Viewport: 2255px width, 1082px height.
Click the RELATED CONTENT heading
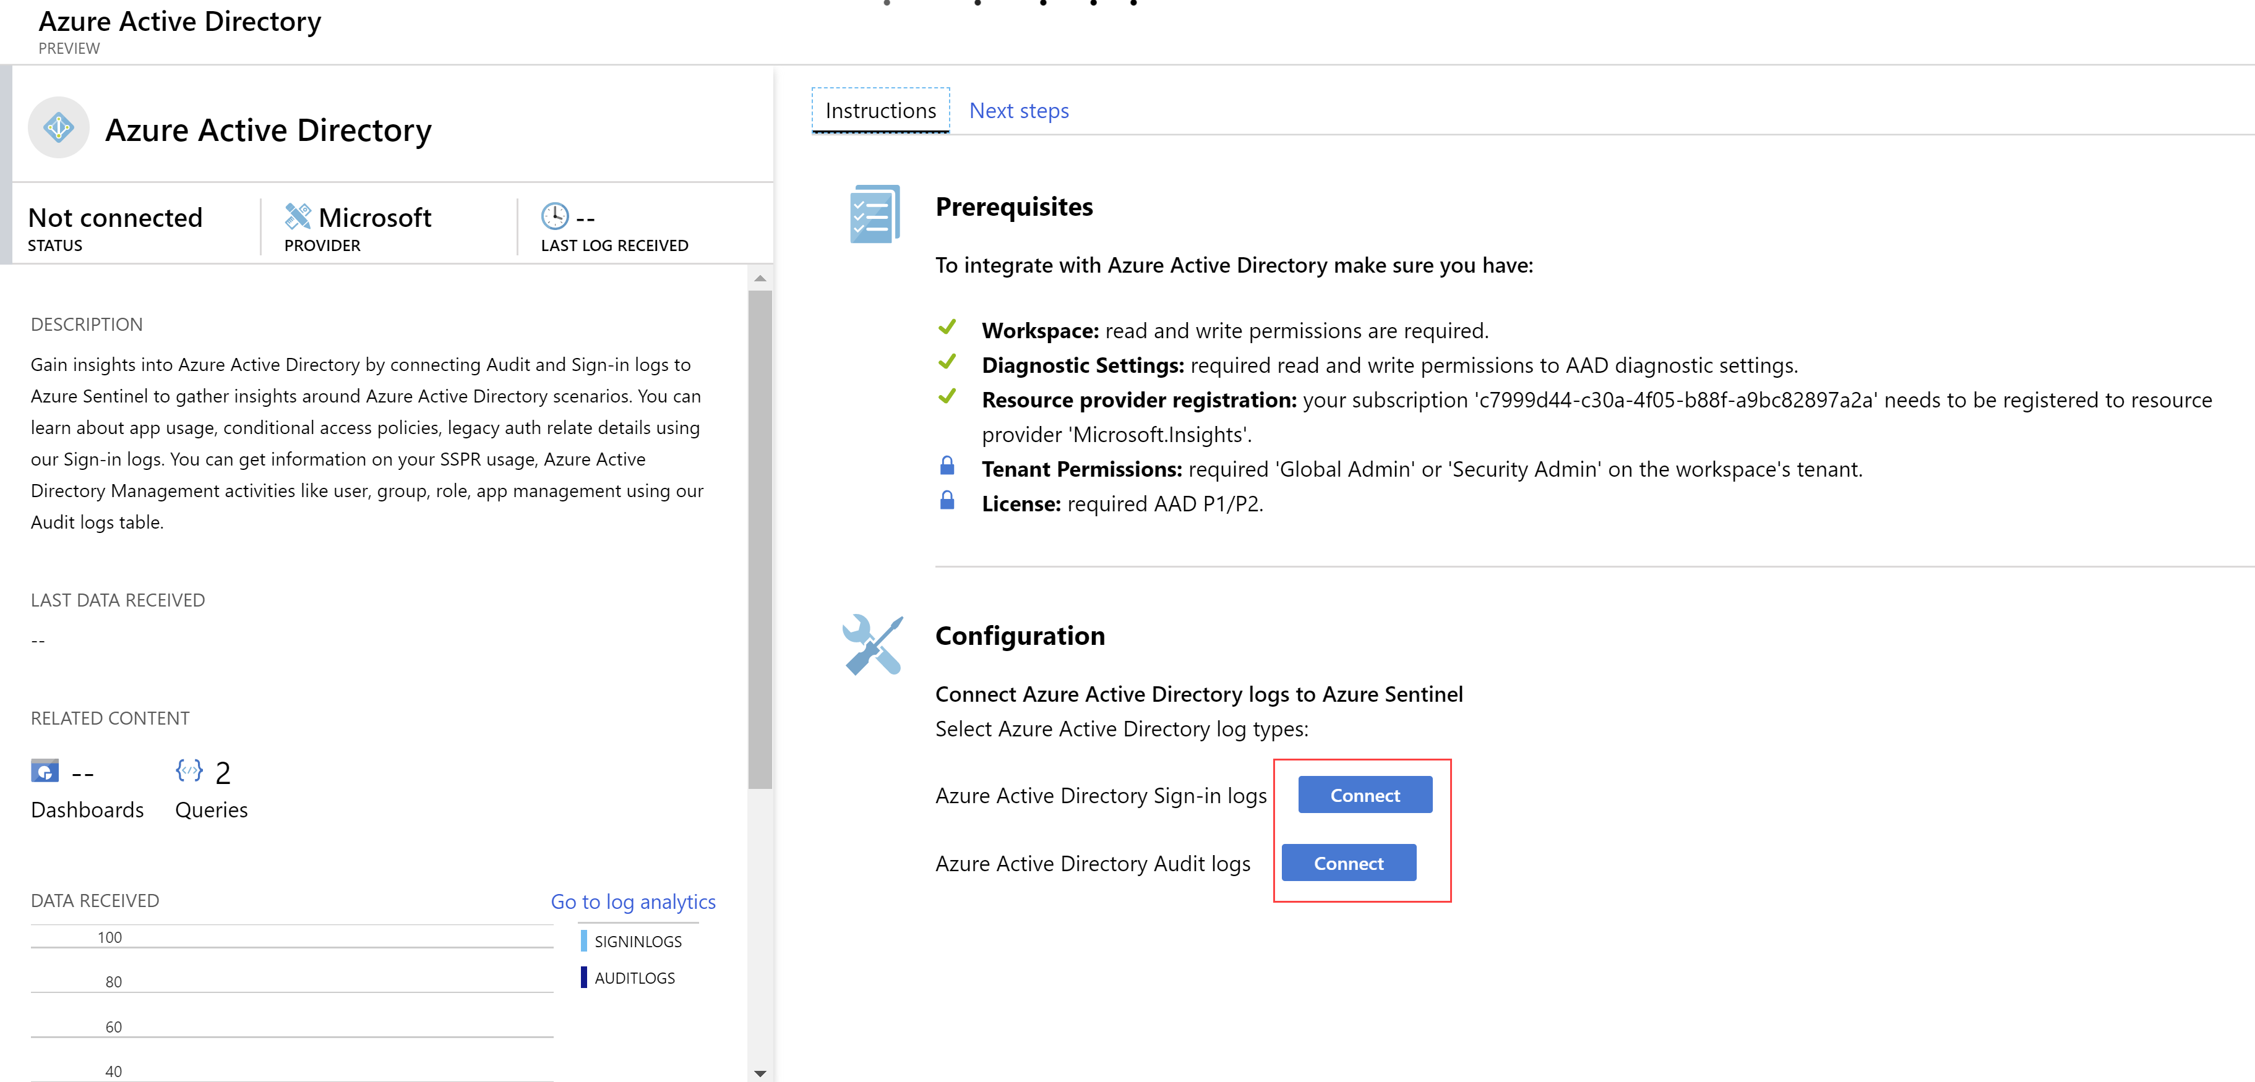(x=110, y=718)
